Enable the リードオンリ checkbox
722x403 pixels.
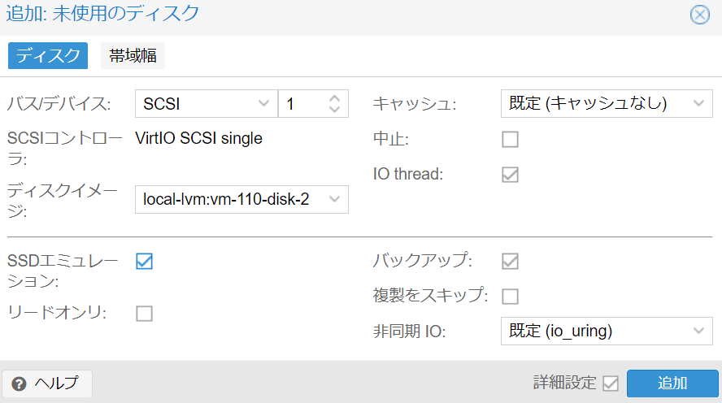point(144,314)
